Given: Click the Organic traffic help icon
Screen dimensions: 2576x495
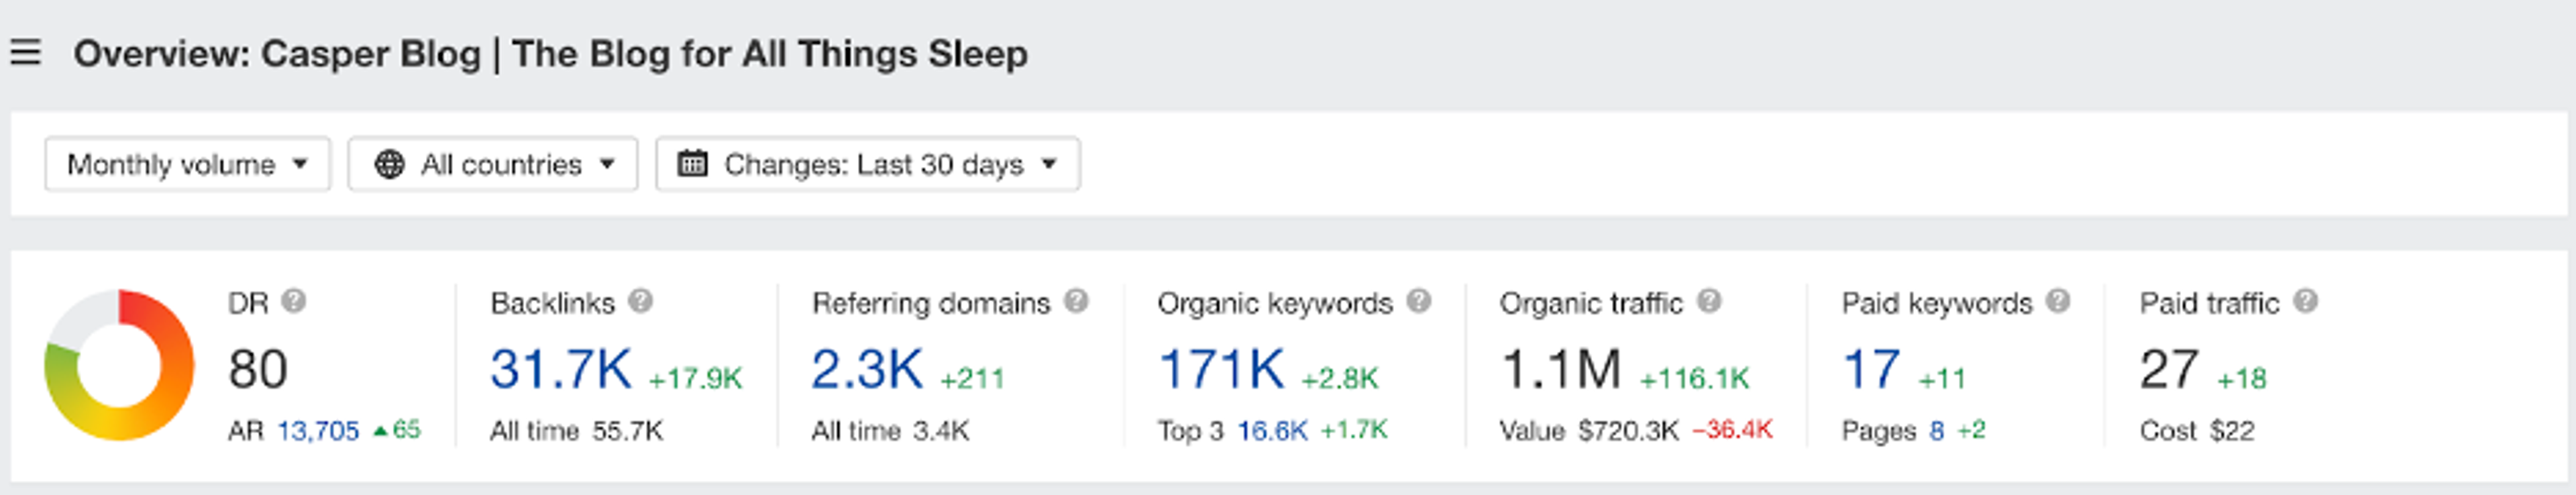Looking at the screenshot, I should tap(1710, 301).
